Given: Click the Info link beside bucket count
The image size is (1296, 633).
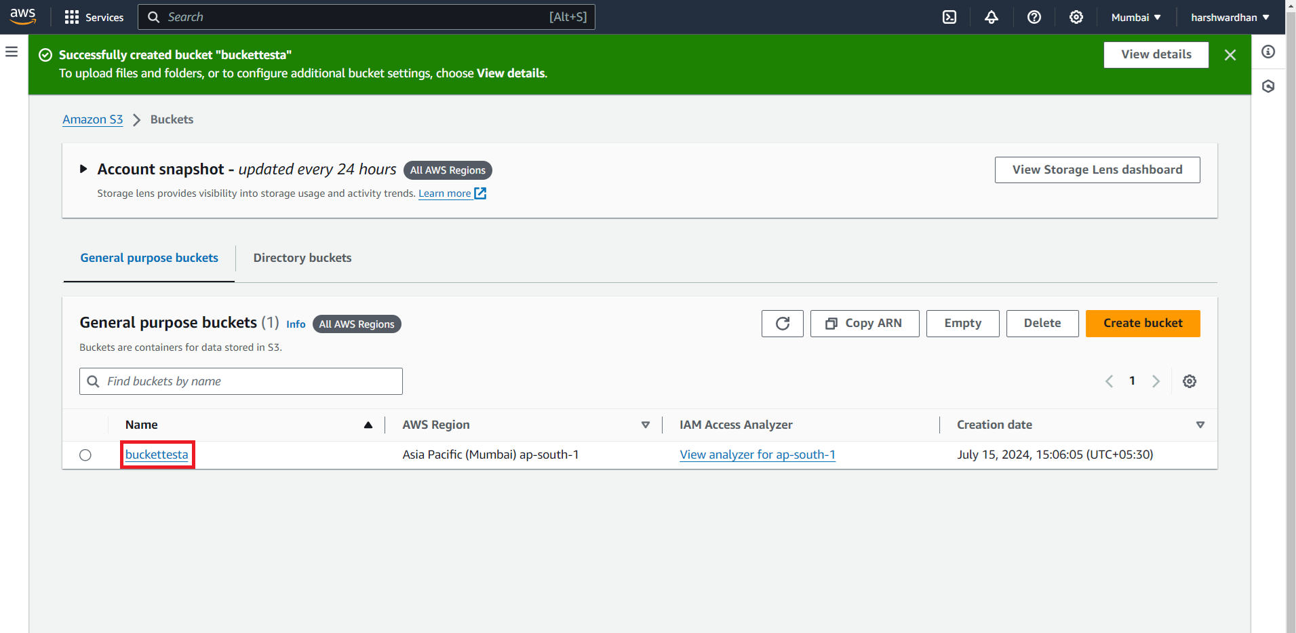Looking at the screenshot, I should coord(296,324).
